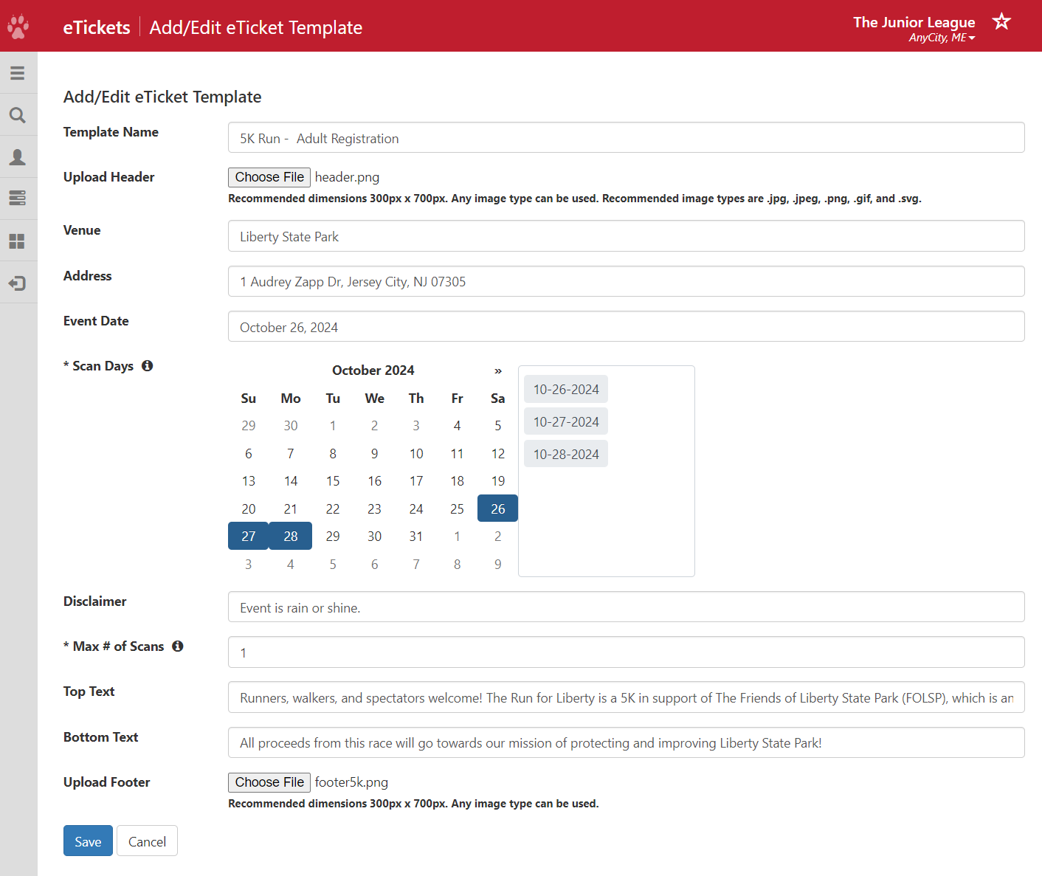Click the "Add/Edit eTicket Template" page heading
Screen dimensions: 1042x876
pos(162,97)
